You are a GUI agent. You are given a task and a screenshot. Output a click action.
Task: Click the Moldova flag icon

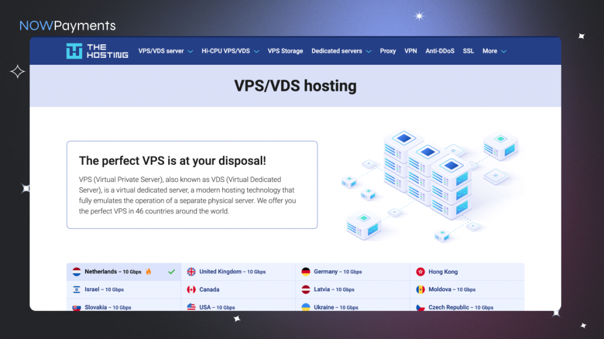420,290
